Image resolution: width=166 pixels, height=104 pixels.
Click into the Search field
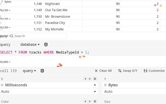39,36
